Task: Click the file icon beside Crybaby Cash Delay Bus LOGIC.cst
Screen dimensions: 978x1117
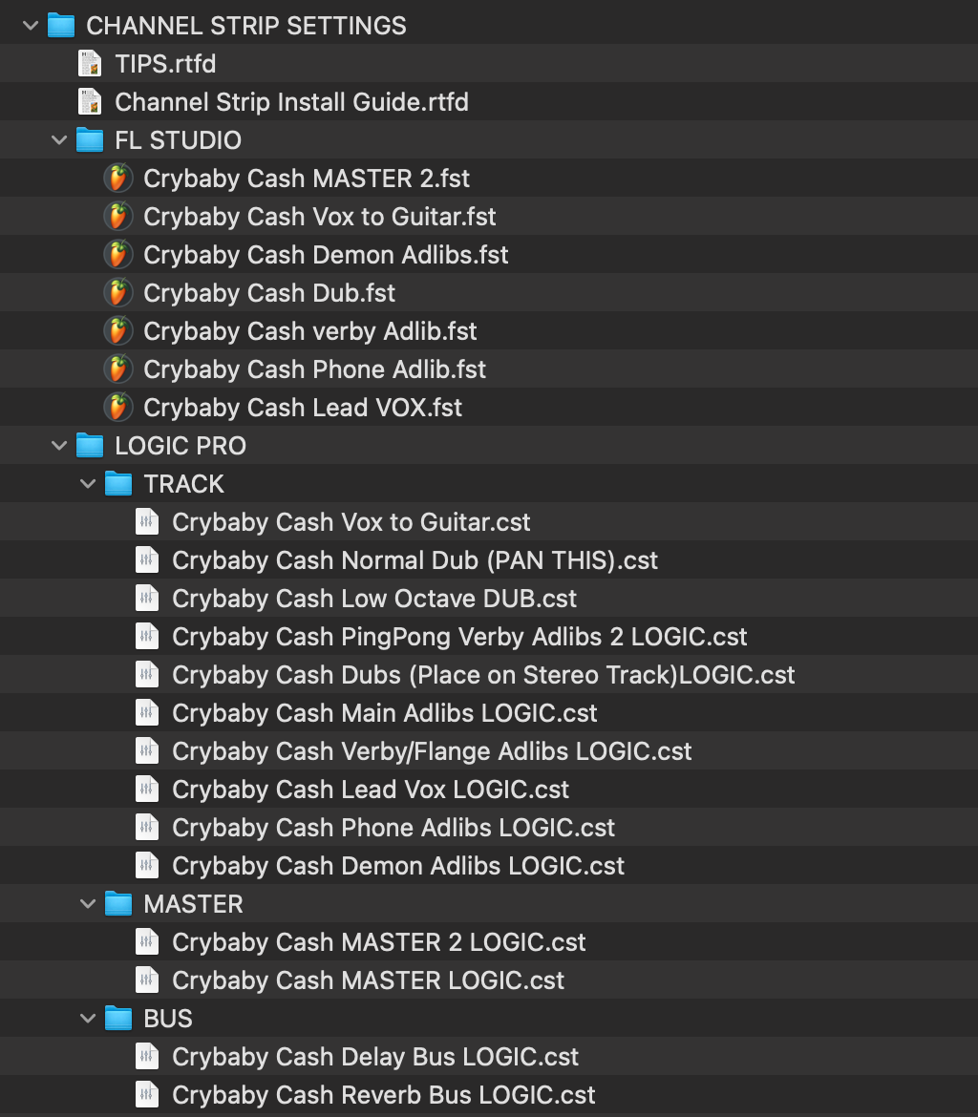Action: click(146, 1057)
